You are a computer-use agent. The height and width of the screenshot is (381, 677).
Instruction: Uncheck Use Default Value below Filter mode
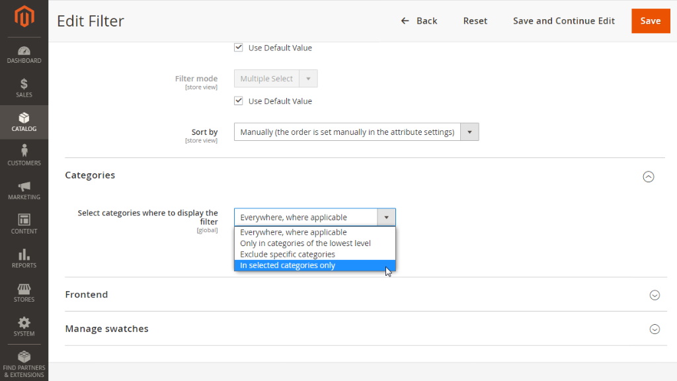click(x=238, y=101)
